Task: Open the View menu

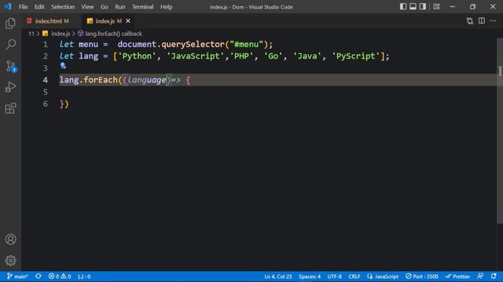Action: click(87, 7)
